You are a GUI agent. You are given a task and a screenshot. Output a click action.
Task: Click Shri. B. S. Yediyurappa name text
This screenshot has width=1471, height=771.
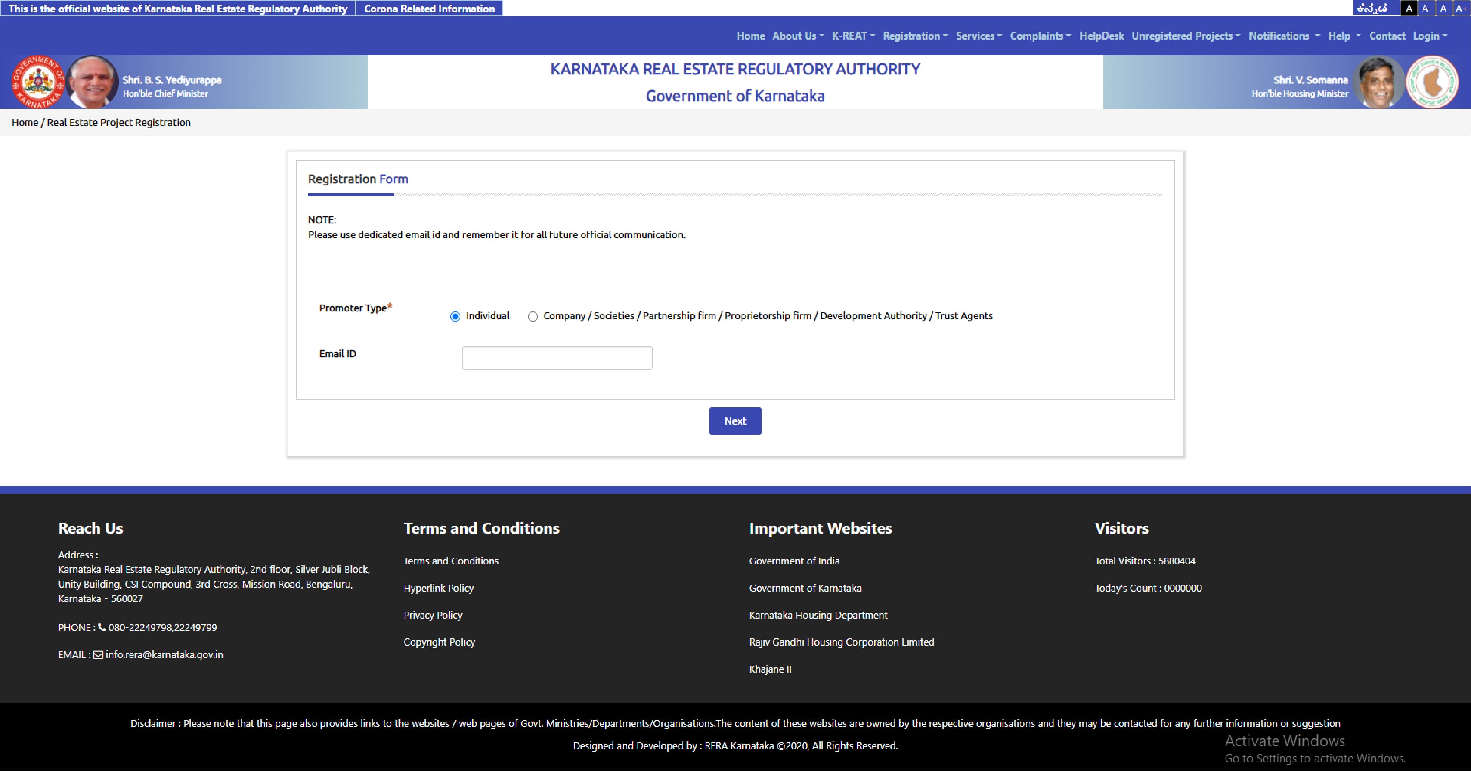click(172, 80)
